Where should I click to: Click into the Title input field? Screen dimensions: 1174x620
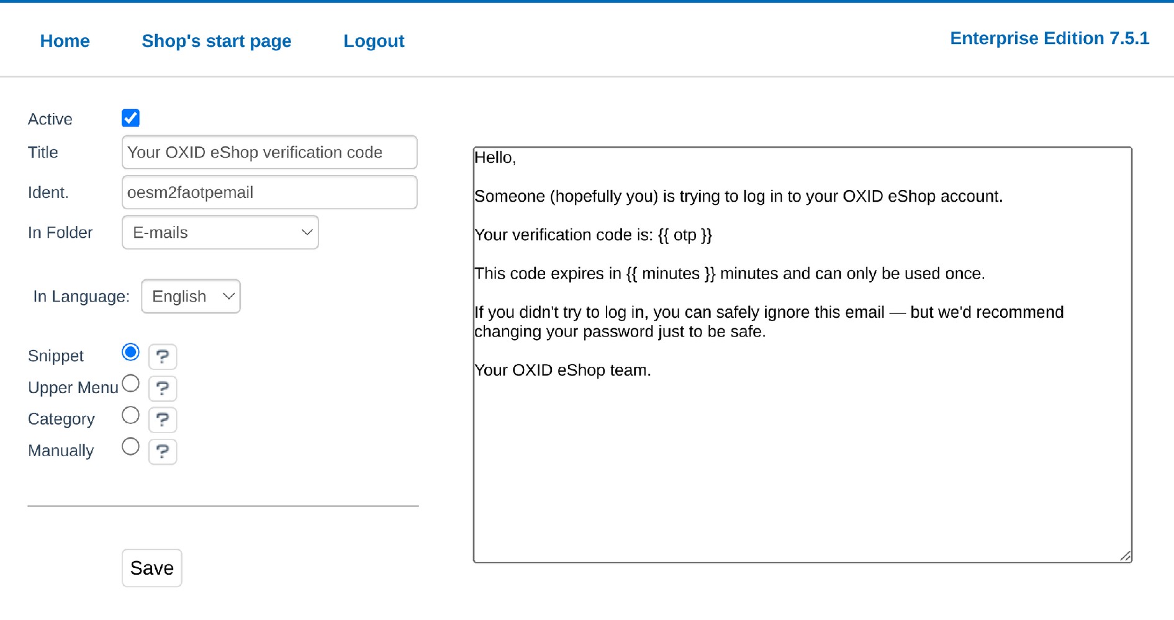(269, 152)
